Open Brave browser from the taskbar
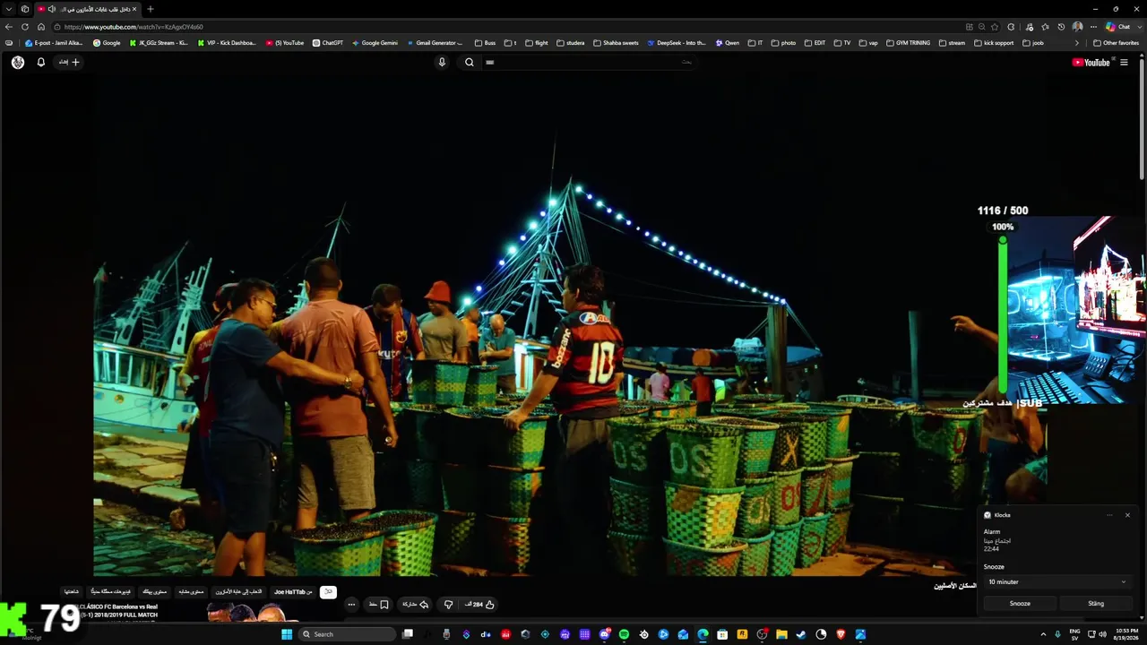1147x645 pixels. point(841,634)
